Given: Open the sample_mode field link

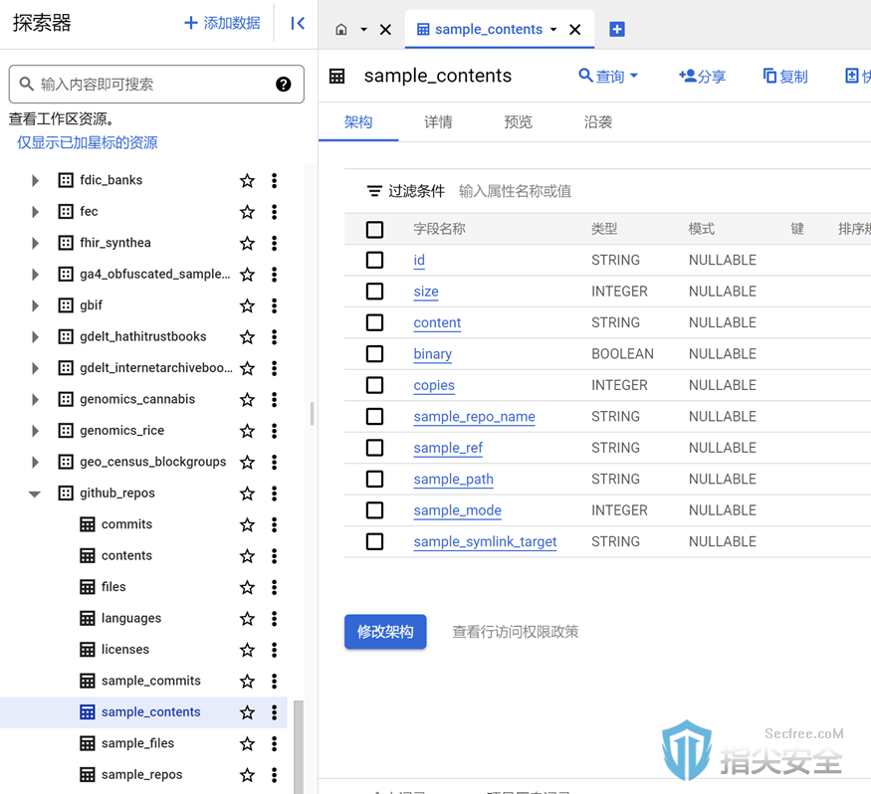Looking at the screenshot, I should [458, 510].
